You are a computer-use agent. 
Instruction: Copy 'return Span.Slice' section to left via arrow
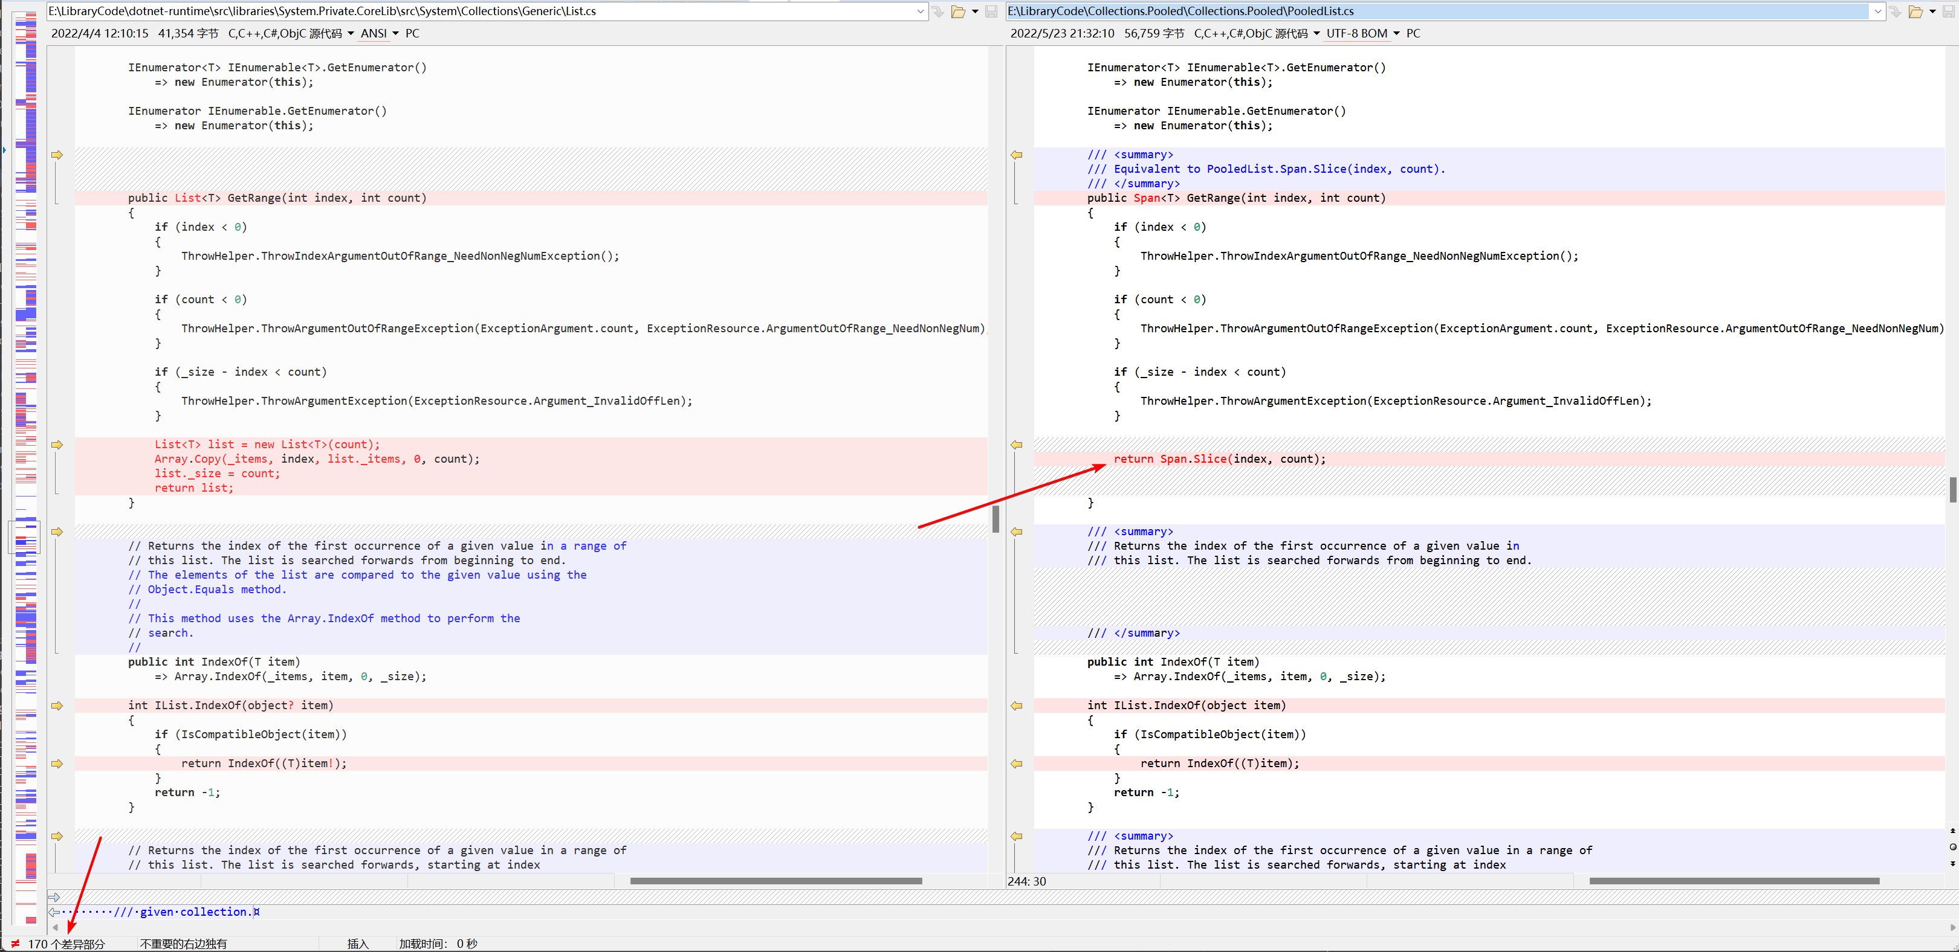tap(1017, 445)
